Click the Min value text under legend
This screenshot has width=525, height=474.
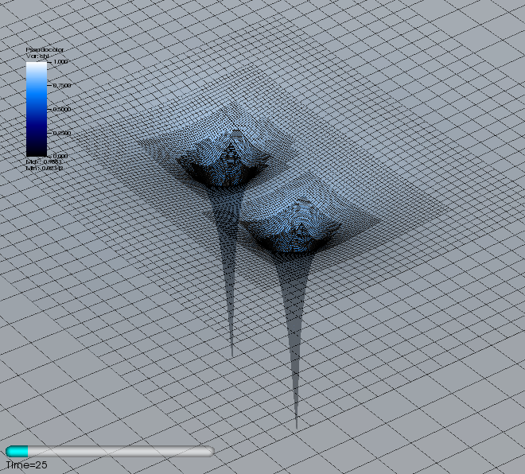tap(45, 169)
